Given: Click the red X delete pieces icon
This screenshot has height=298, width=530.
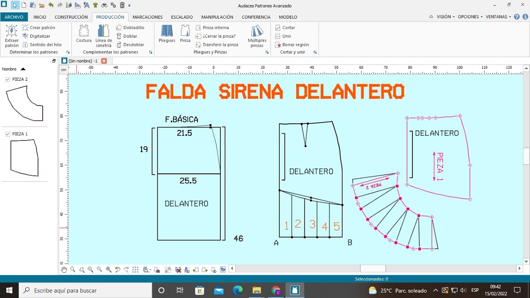Looking at the screenshot, I should tap(178, 269).
